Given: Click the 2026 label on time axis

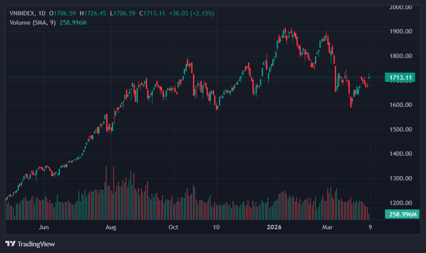Looking at the screenshot, I should pos(275,227).
